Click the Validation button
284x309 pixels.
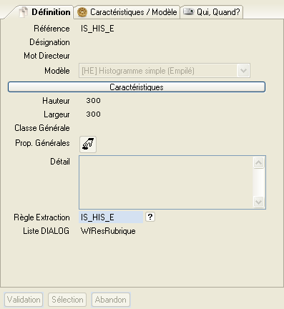coord(24,300)
